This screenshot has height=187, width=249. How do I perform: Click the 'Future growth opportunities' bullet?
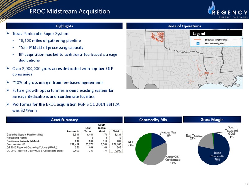tap(63, 93)
